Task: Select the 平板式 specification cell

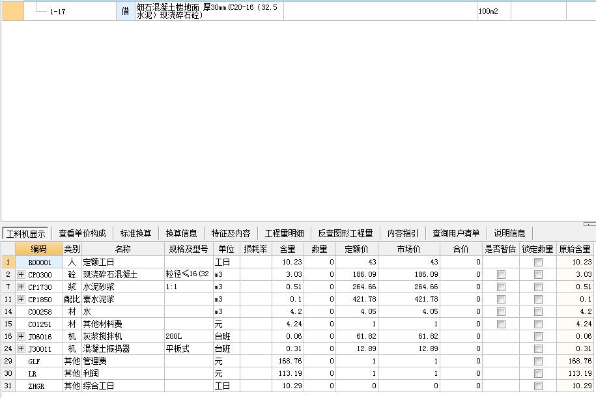Action: [189, 348]
